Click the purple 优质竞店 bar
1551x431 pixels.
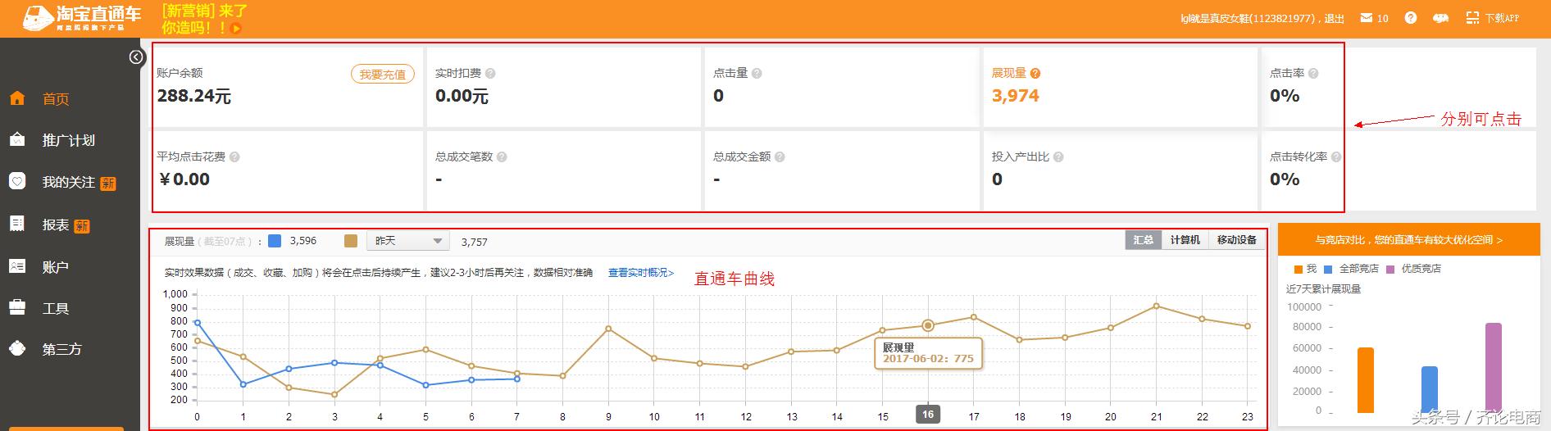(1494, 368)
